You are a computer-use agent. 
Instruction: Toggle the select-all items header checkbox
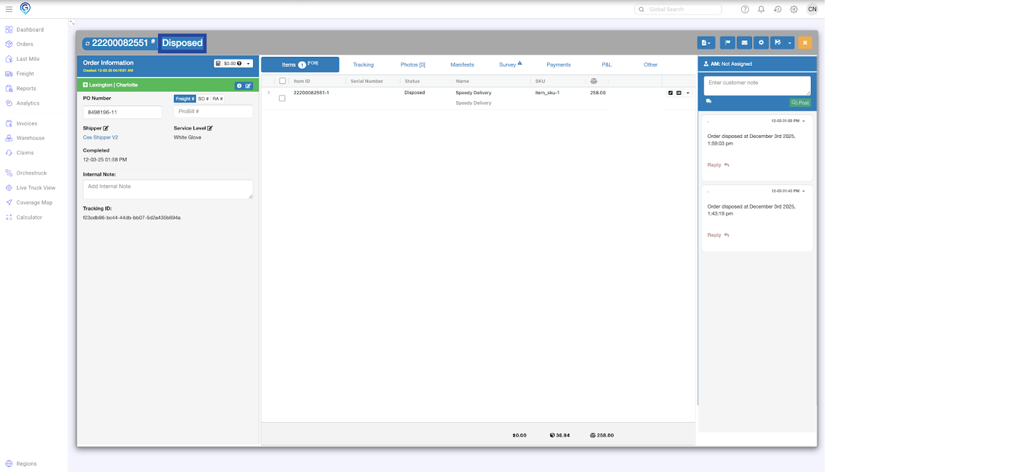[x=283, y=81]
